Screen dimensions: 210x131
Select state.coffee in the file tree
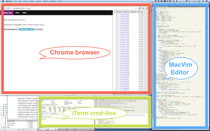click(x=10, y=125)
